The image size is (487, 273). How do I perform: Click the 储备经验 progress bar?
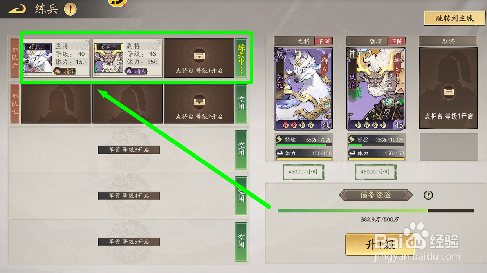[375, 211]
